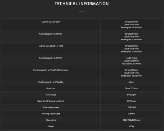The height and width of the screenshot is (131, 164).
Task: Select the Weight row label
Action: point(51,126)
